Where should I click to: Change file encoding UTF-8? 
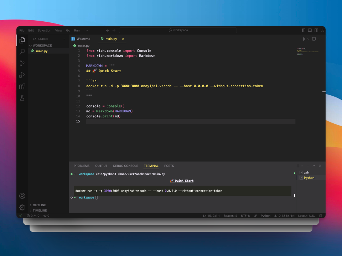(x=245, y=216)
